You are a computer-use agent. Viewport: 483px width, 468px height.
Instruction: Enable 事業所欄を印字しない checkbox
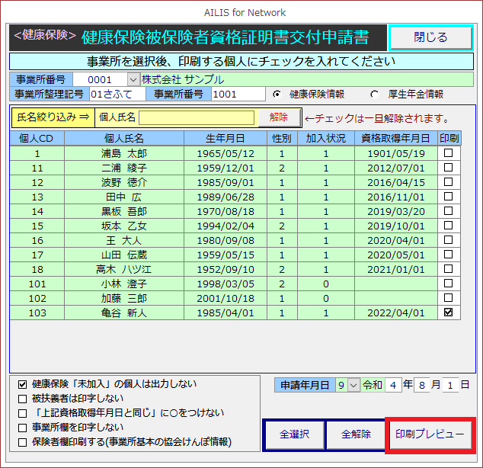point(22,428)
